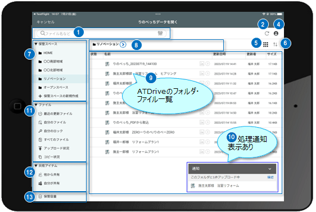Show 自分のロック list

pyautogui.click(x=51, y=131)
